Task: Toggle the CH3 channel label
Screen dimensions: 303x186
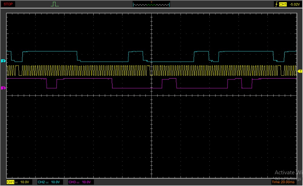Action: click(72, 182)
